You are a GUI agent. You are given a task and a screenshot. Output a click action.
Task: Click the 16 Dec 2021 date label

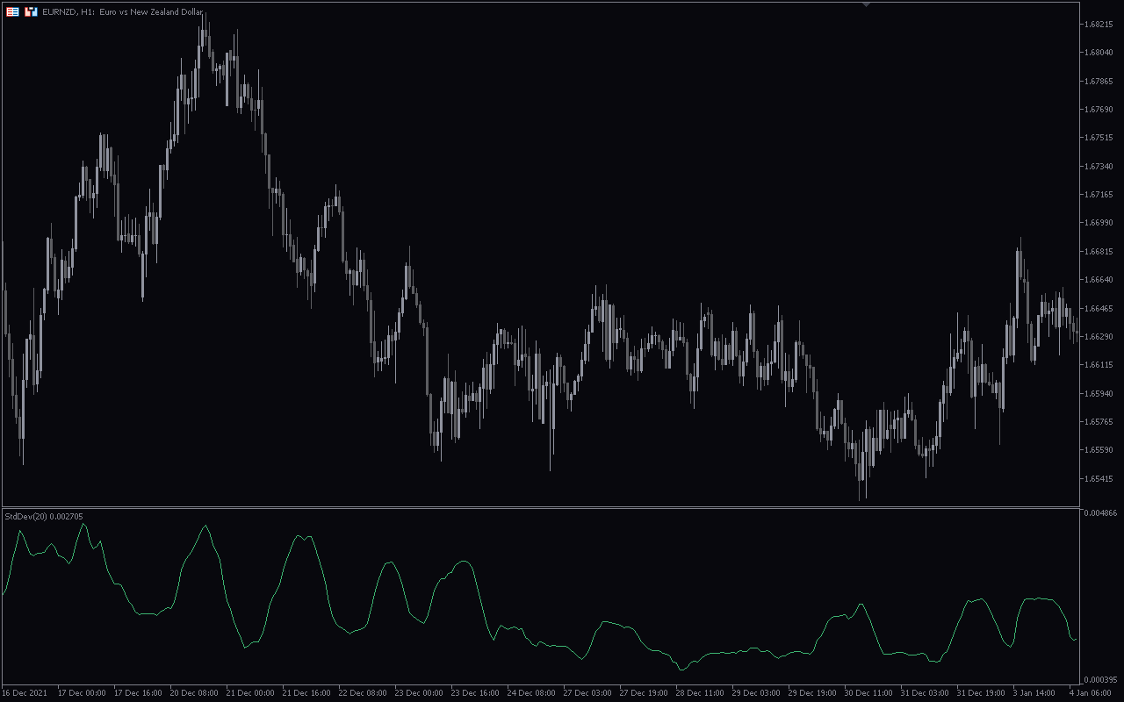[25, 693]
